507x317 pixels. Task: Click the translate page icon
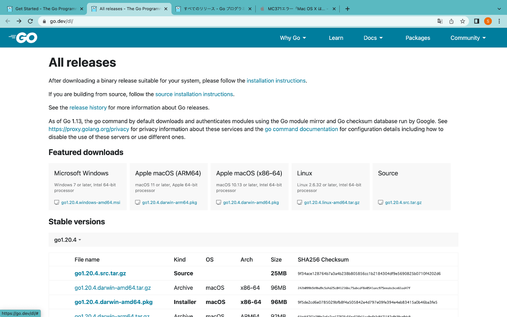(440, 21)
